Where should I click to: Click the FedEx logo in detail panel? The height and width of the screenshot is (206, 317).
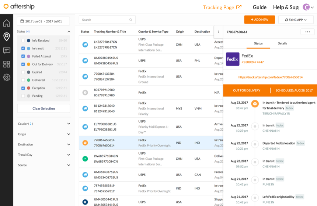tap(233, 59)
